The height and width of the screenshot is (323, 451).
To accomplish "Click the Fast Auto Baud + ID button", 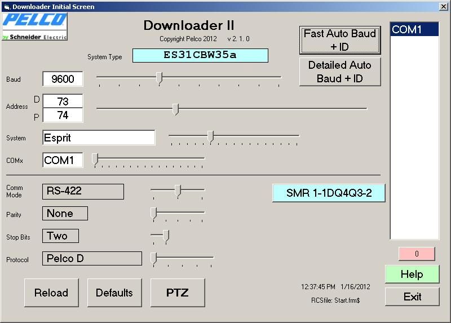I will point(340,40).
